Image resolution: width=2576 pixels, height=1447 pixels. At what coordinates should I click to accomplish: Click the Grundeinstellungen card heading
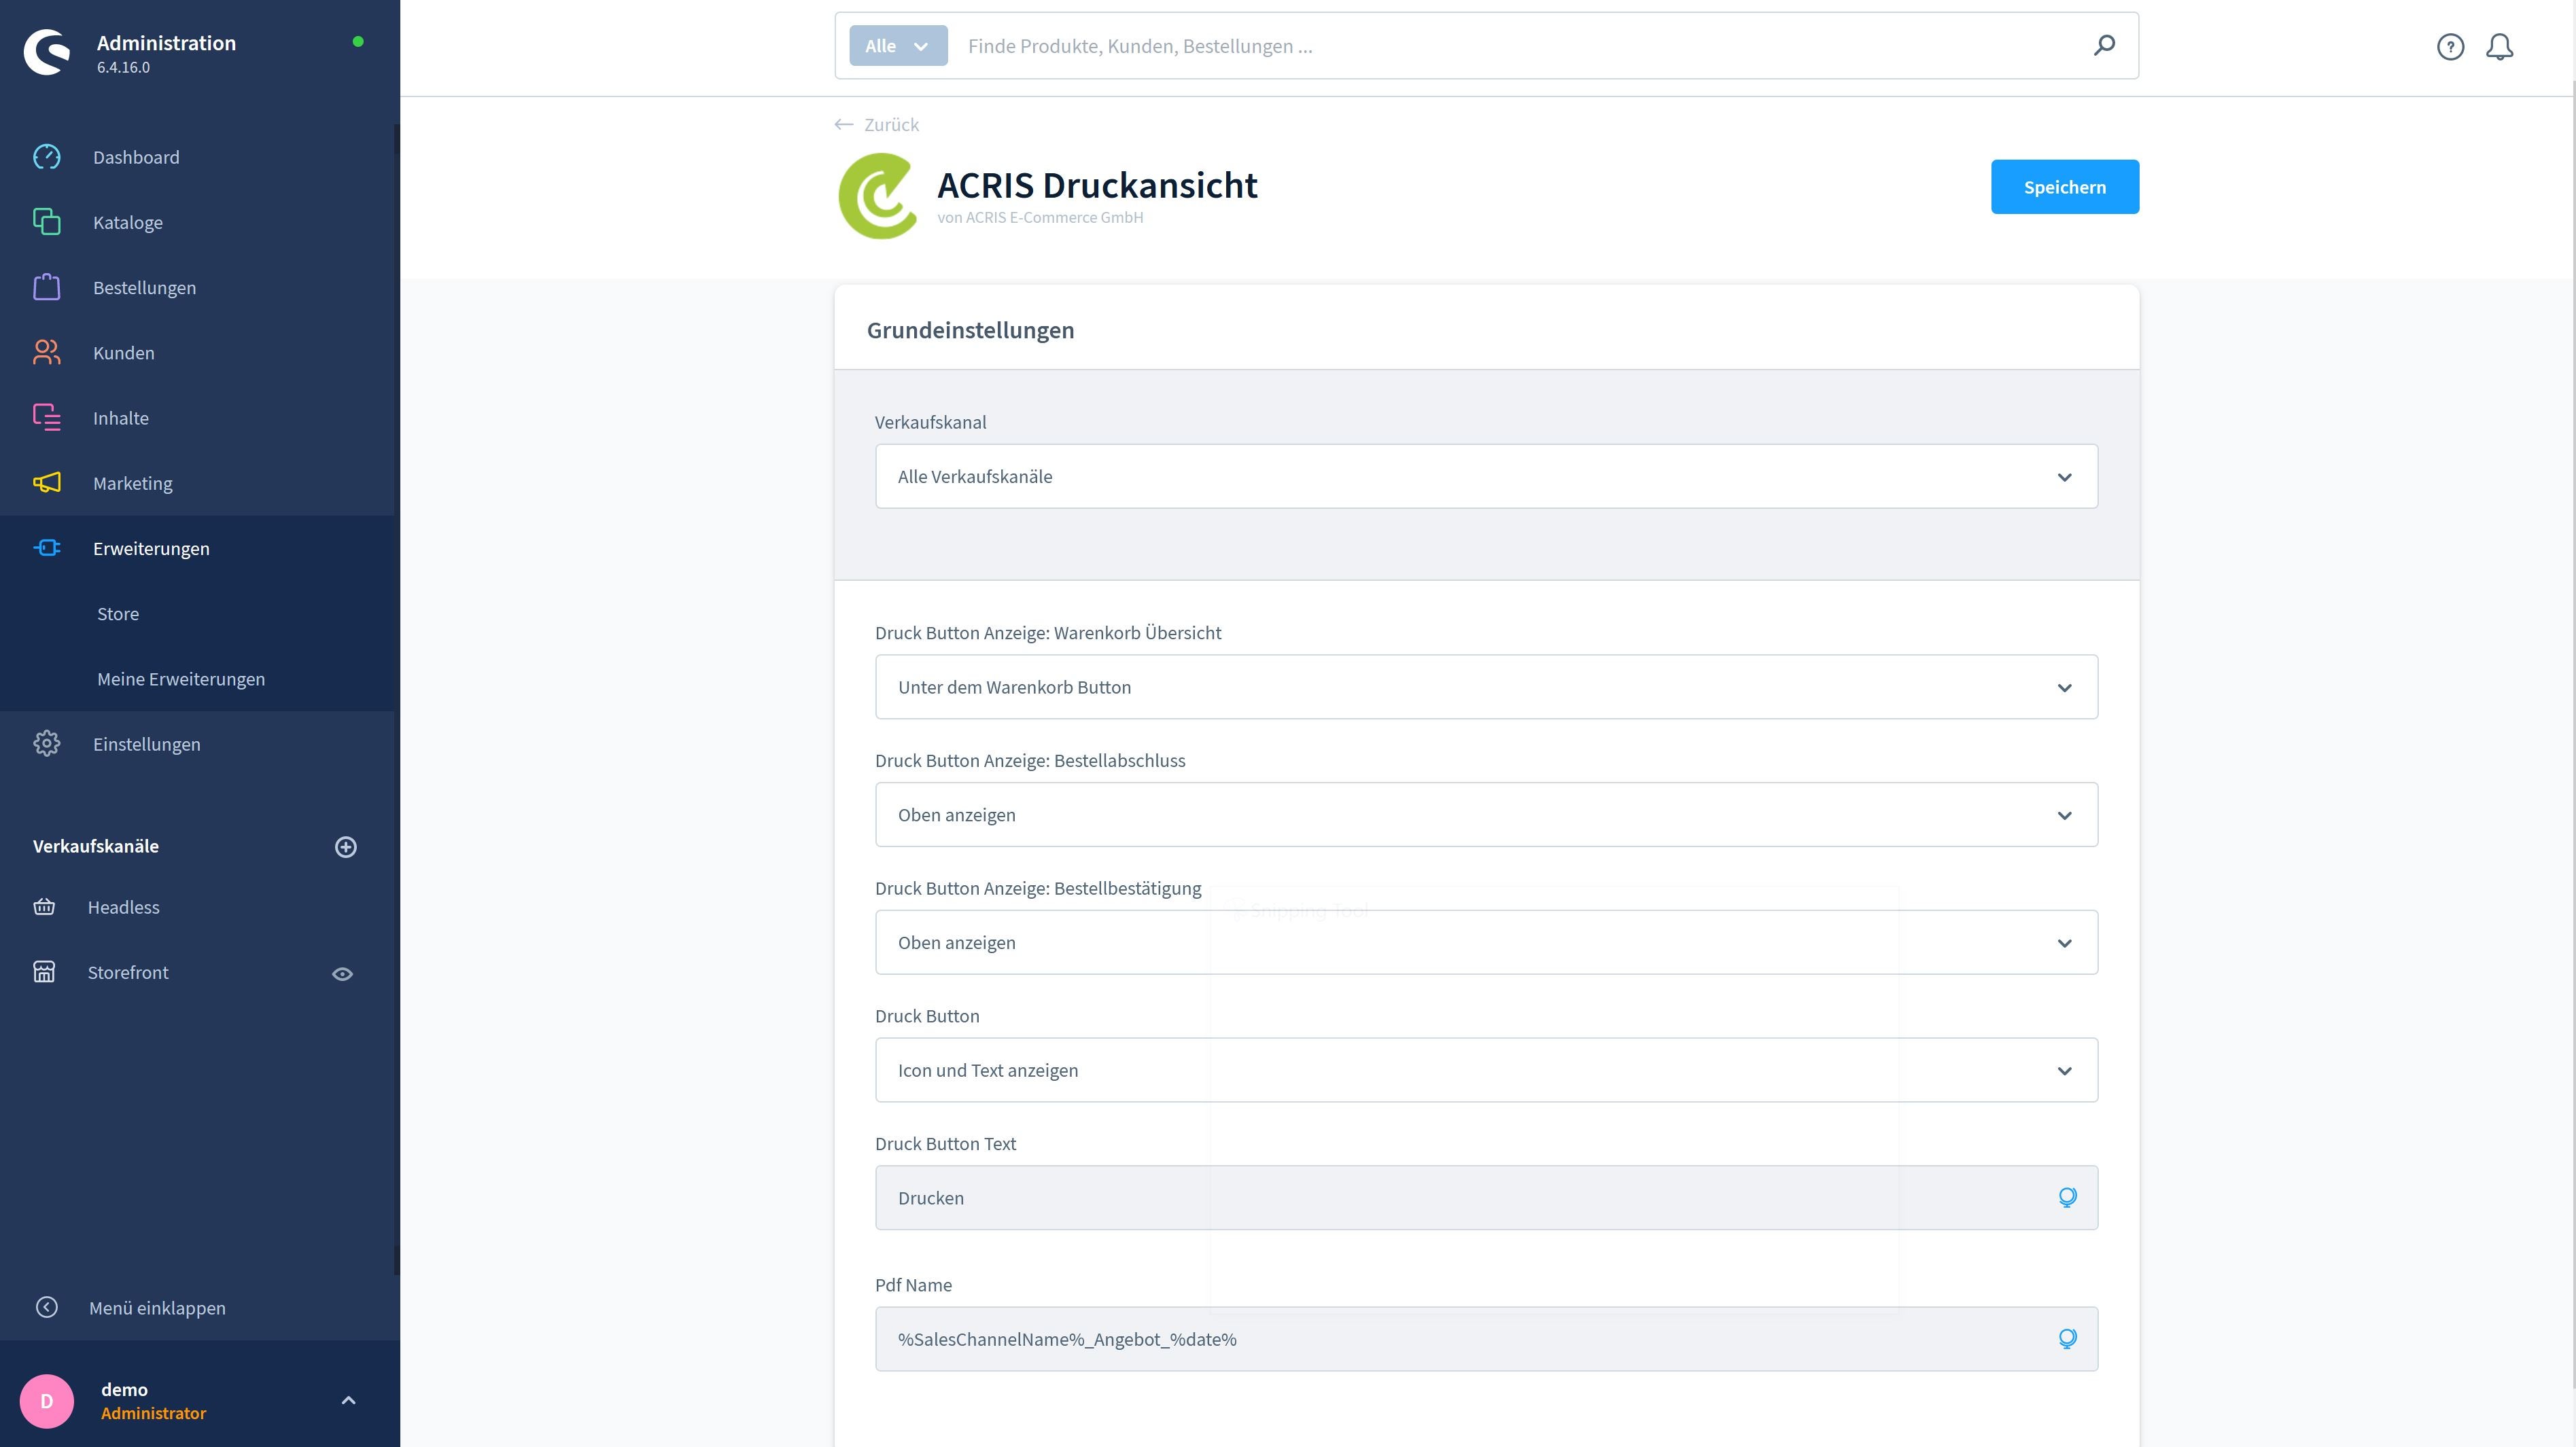point(970,329)
